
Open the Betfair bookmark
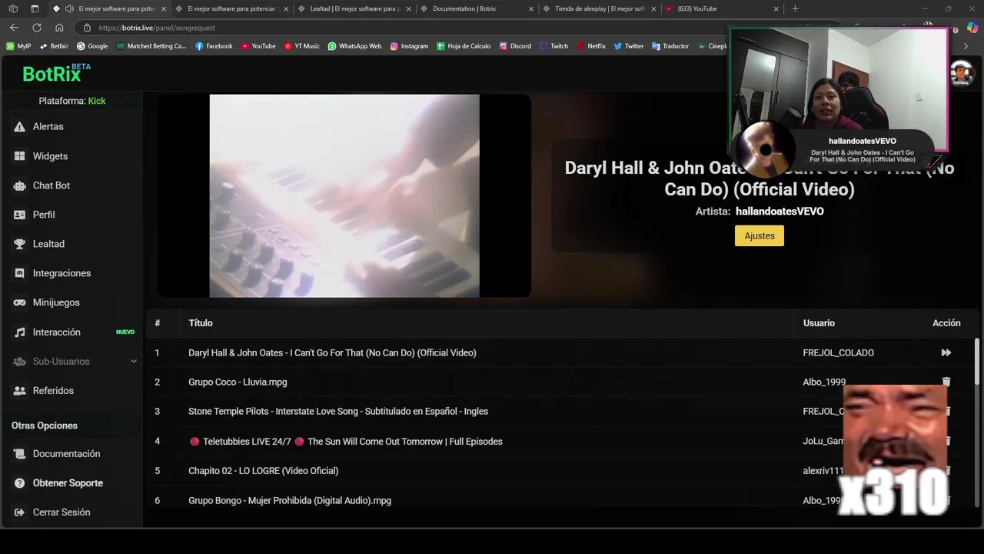[54, 46]
